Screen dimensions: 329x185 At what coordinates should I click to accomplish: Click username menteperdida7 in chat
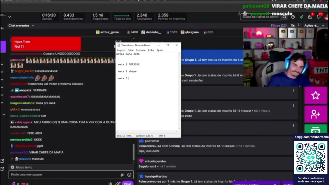(x=22, y=140)
